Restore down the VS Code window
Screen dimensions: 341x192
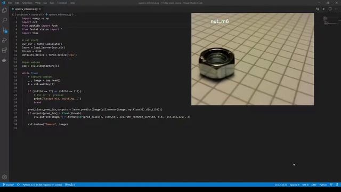point(328,3)
